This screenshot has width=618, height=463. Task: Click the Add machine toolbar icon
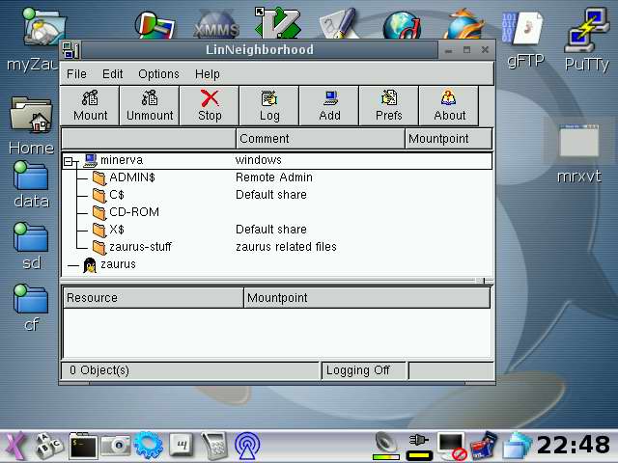[329, 105]
